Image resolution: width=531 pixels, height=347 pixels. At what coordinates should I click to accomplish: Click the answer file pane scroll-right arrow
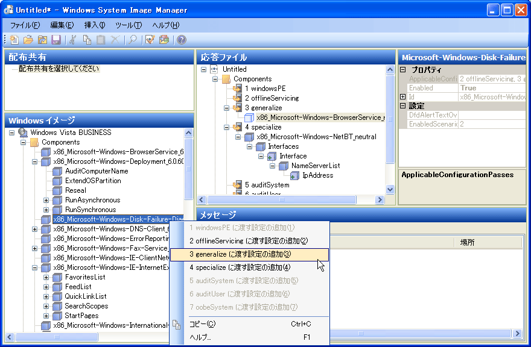(380, 200)
